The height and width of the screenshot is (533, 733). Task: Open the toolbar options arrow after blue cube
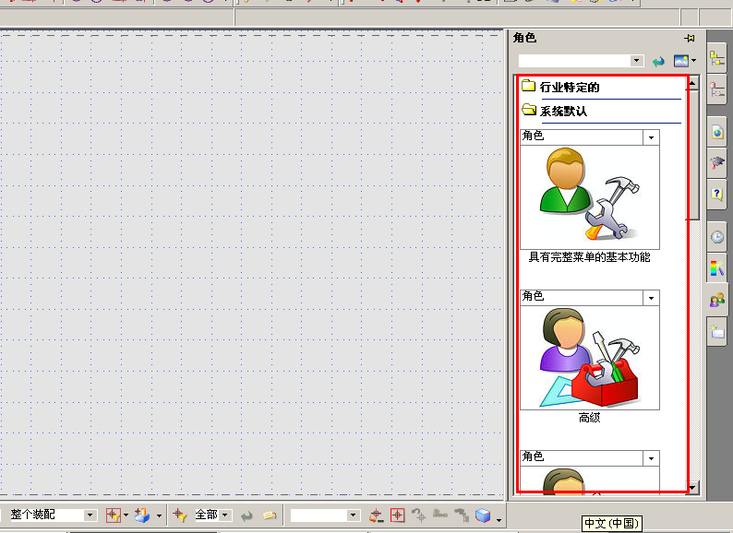[x=499, y=519]
